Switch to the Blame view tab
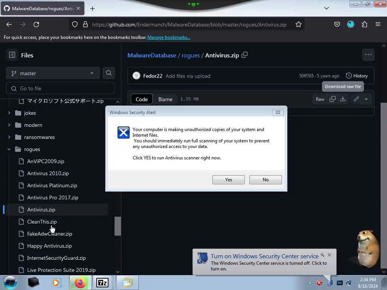This screenshot has height=290, width=387. tap(165, 99)
